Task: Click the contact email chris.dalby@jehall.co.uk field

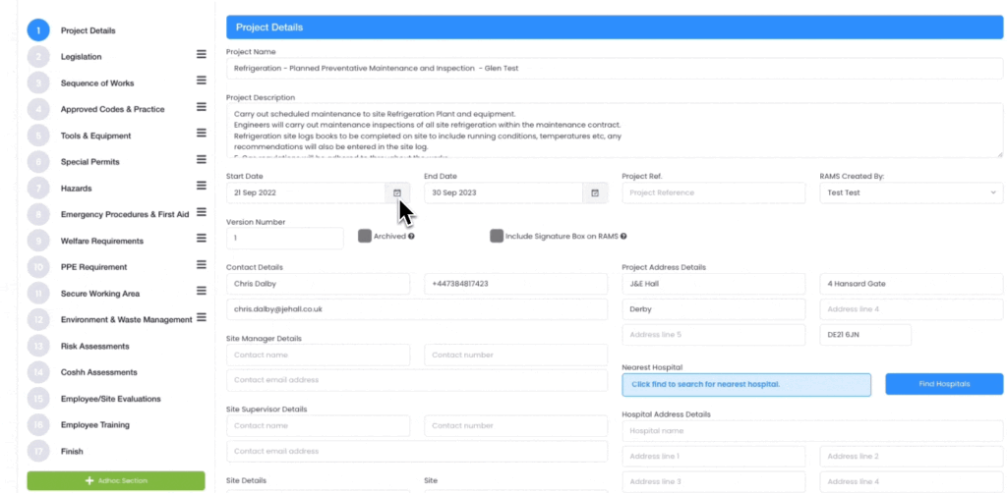Action: (x=417, y=309)
